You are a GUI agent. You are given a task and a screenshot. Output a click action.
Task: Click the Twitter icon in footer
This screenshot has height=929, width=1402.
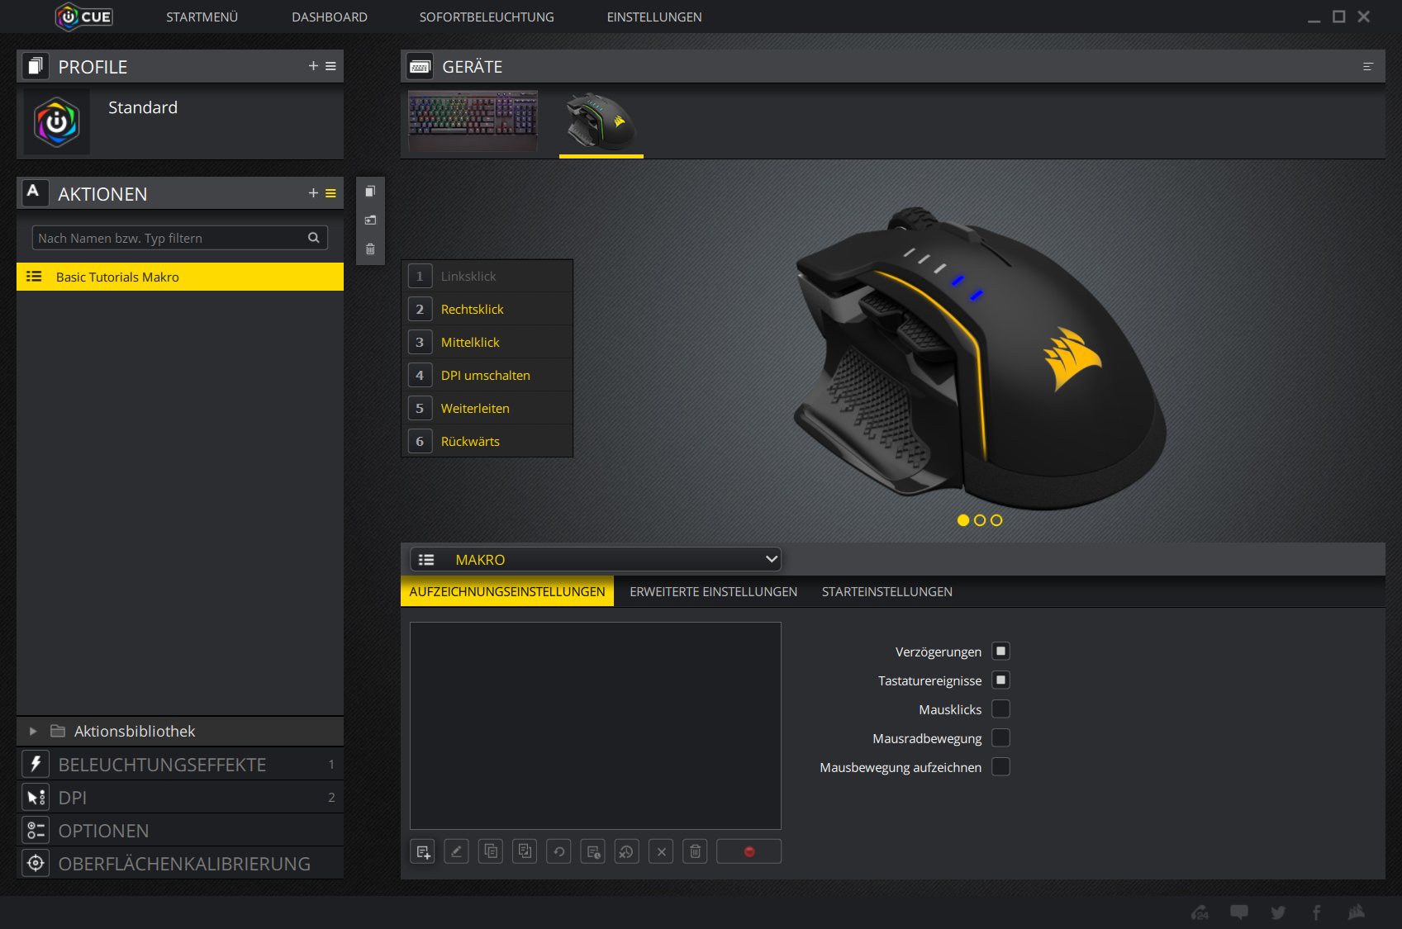[x=1278, y=912]
